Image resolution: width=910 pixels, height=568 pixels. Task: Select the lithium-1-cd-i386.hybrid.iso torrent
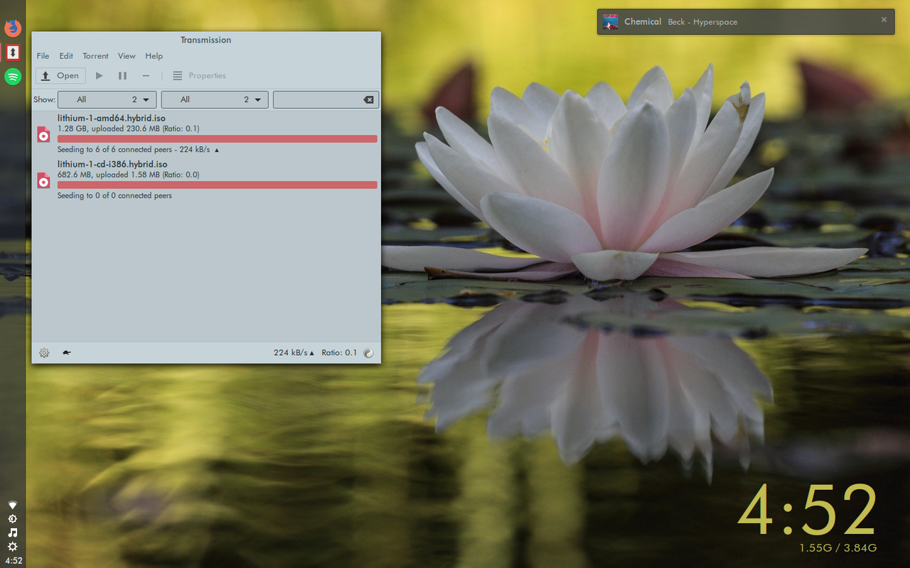click(x=206, y=180)
